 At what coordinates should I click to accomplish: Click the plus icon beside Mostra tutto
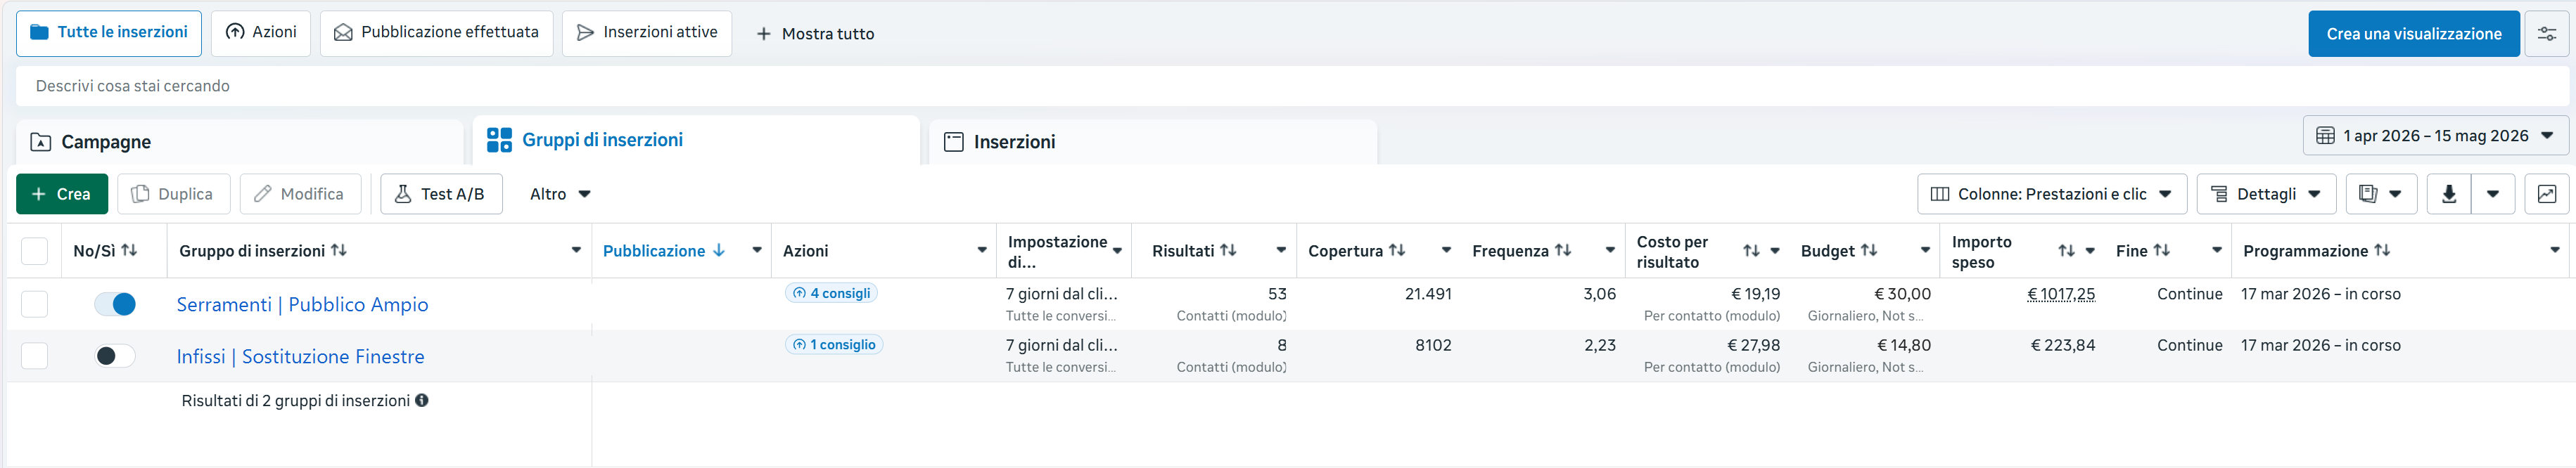[x=763, y=34]
